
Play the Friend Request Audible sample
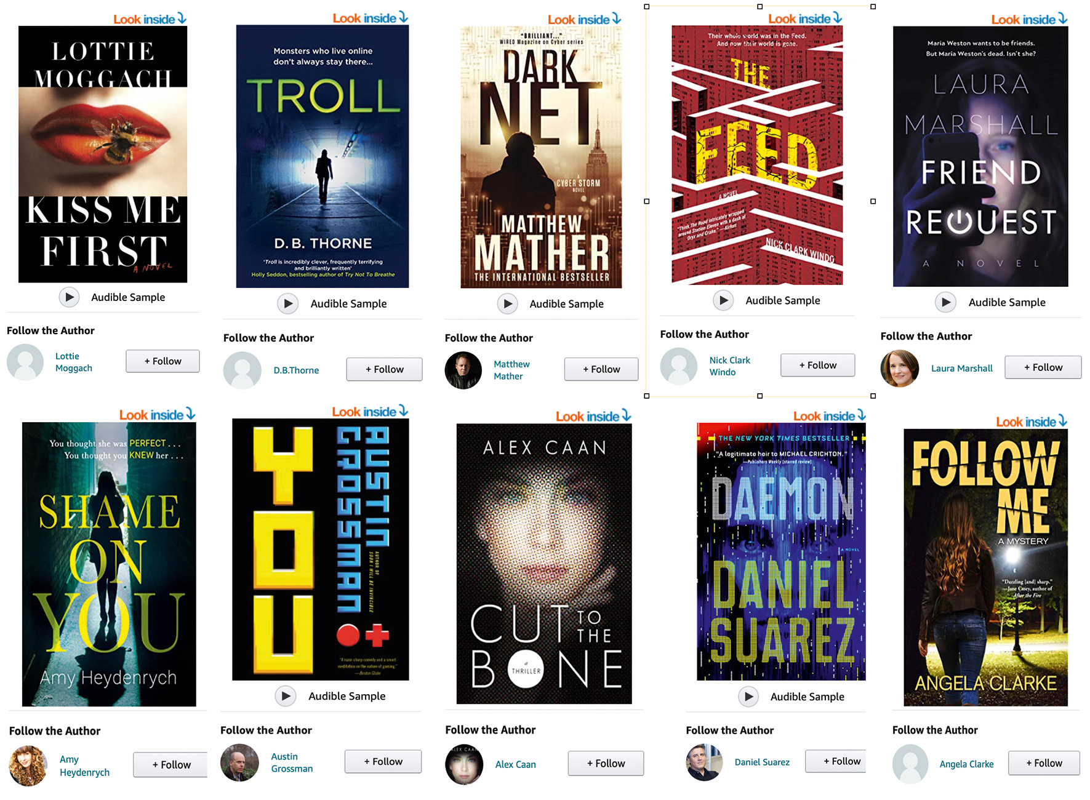[x=946, y=302]
